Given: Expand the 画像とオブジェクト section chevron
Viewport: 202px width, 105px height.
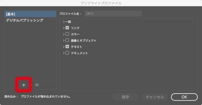Looking at the screenshot, I should (x=64, y=41).
